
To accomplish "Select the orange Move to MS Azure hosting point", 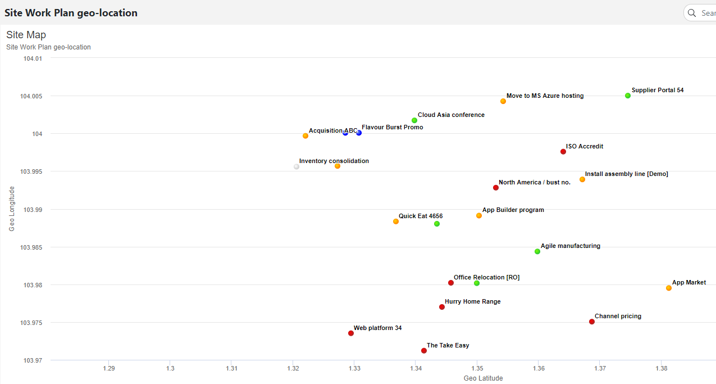I will 503,101.
